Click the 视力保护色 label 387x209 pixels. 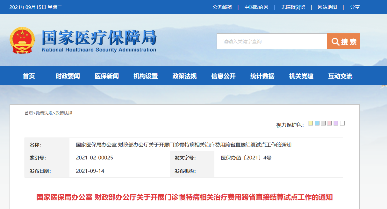290,125
